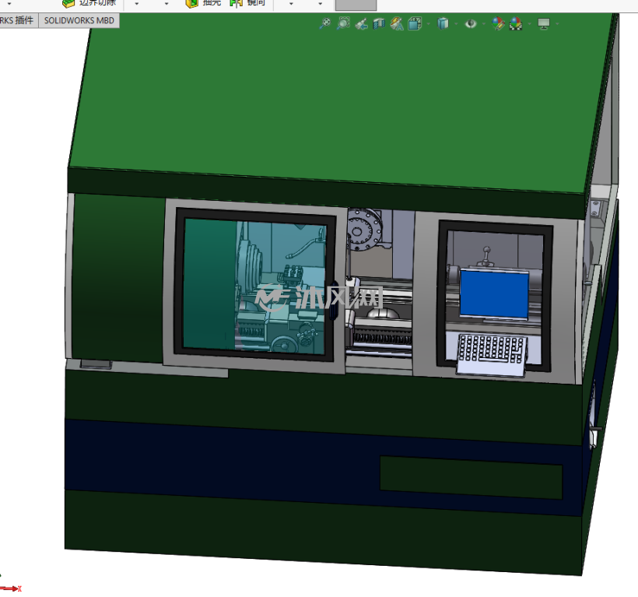
Task: Click the 抽壳 shell tool
Action: 203,3
